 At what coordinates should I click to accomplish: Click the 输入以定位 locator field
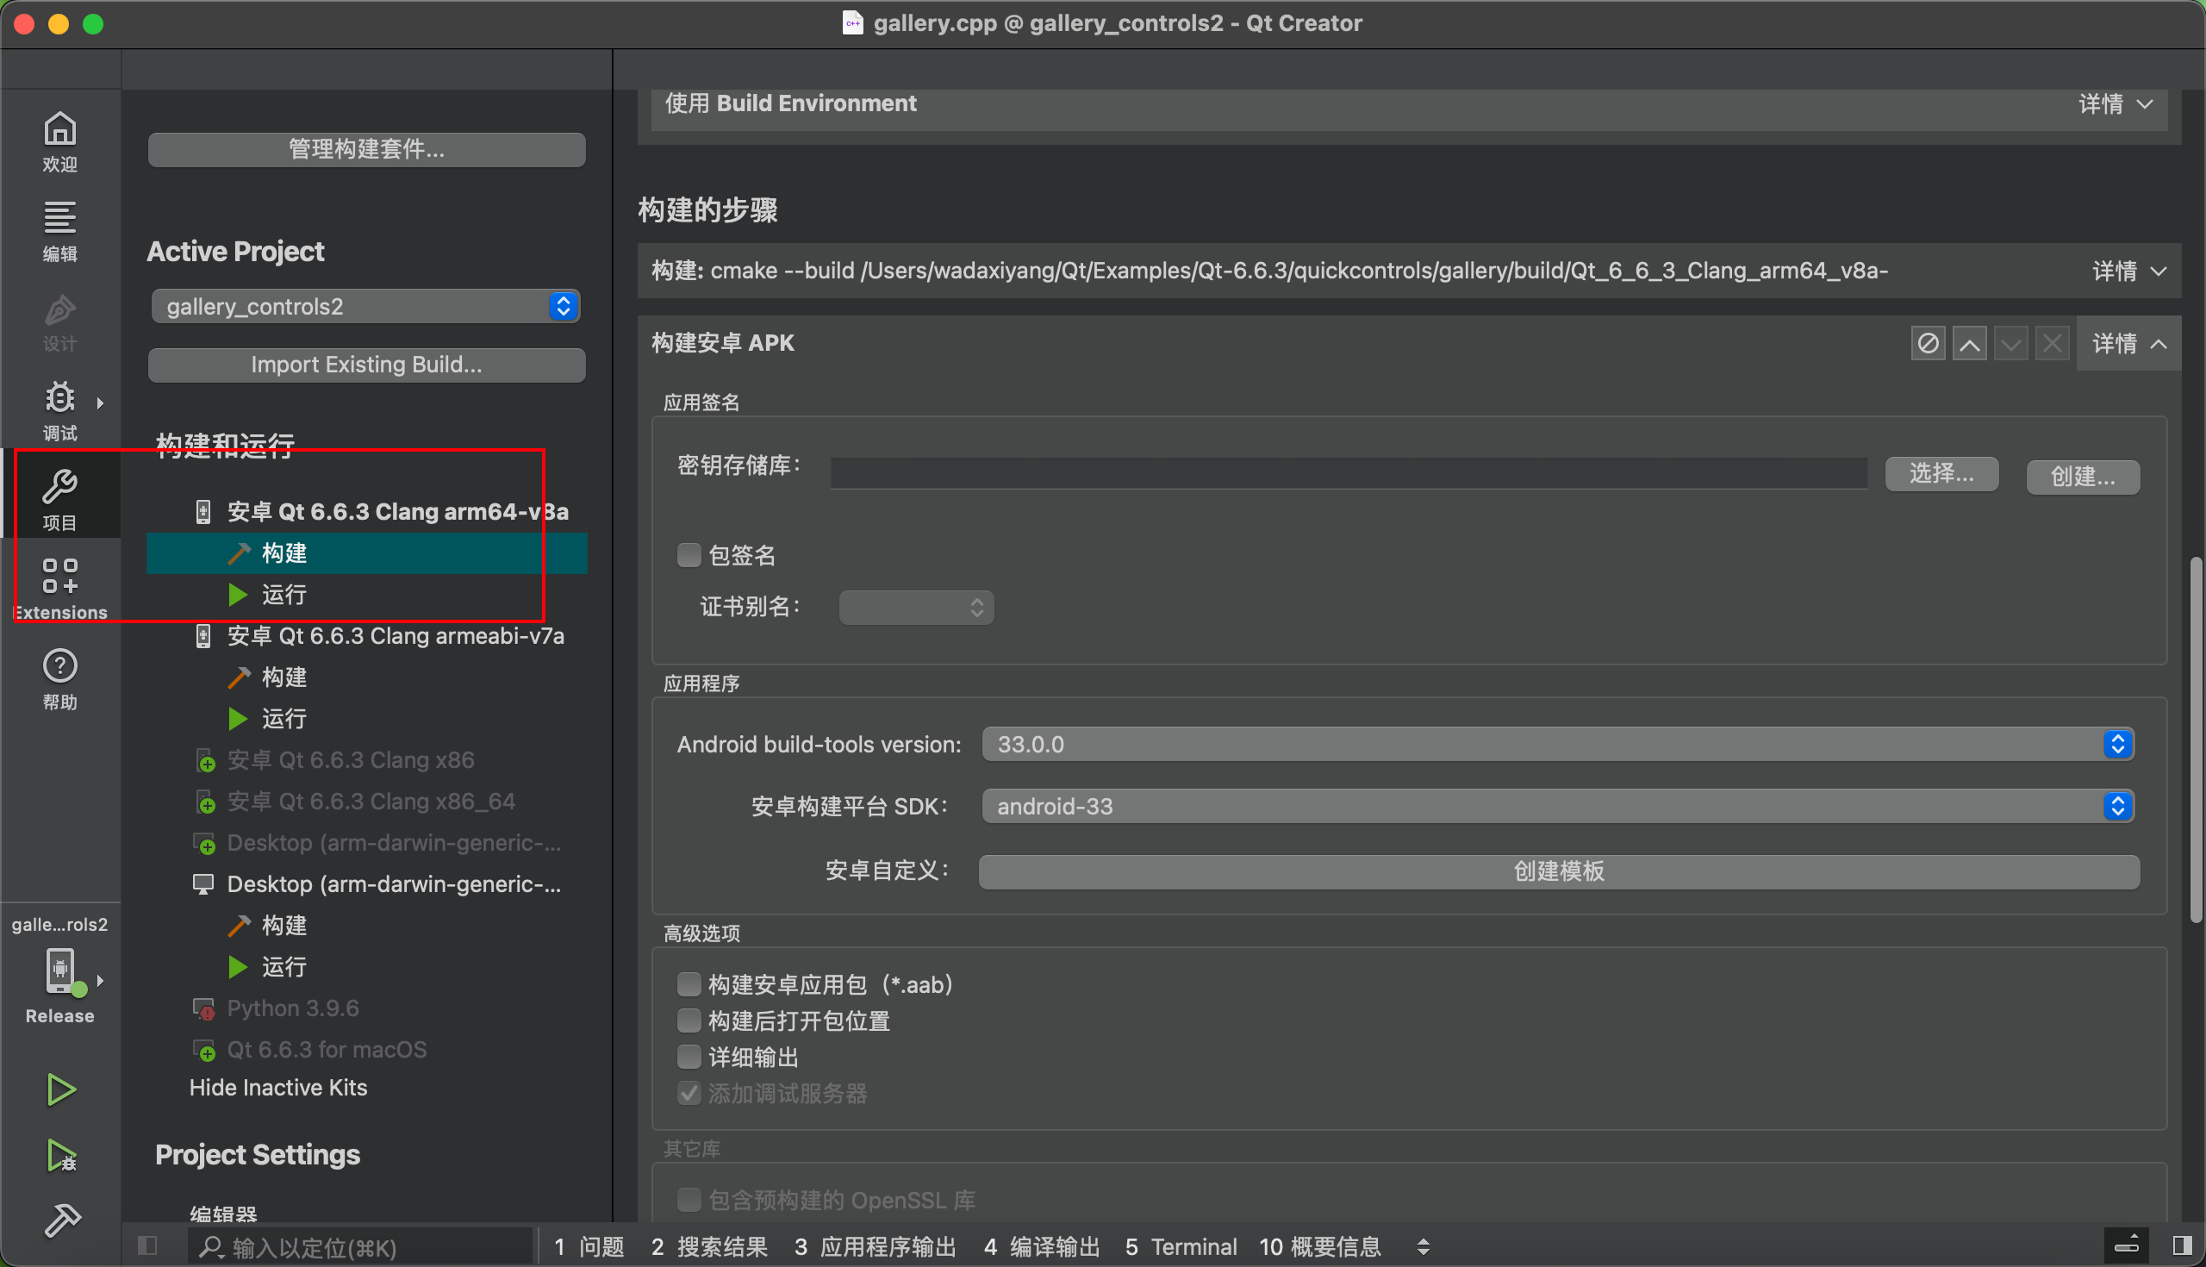point(359,1246)
